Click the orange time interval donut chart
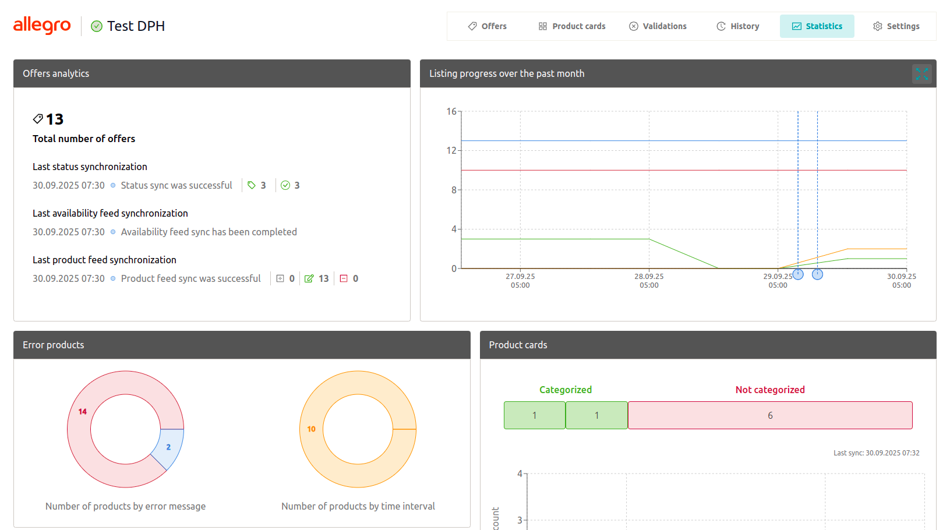 pos(312,429)
